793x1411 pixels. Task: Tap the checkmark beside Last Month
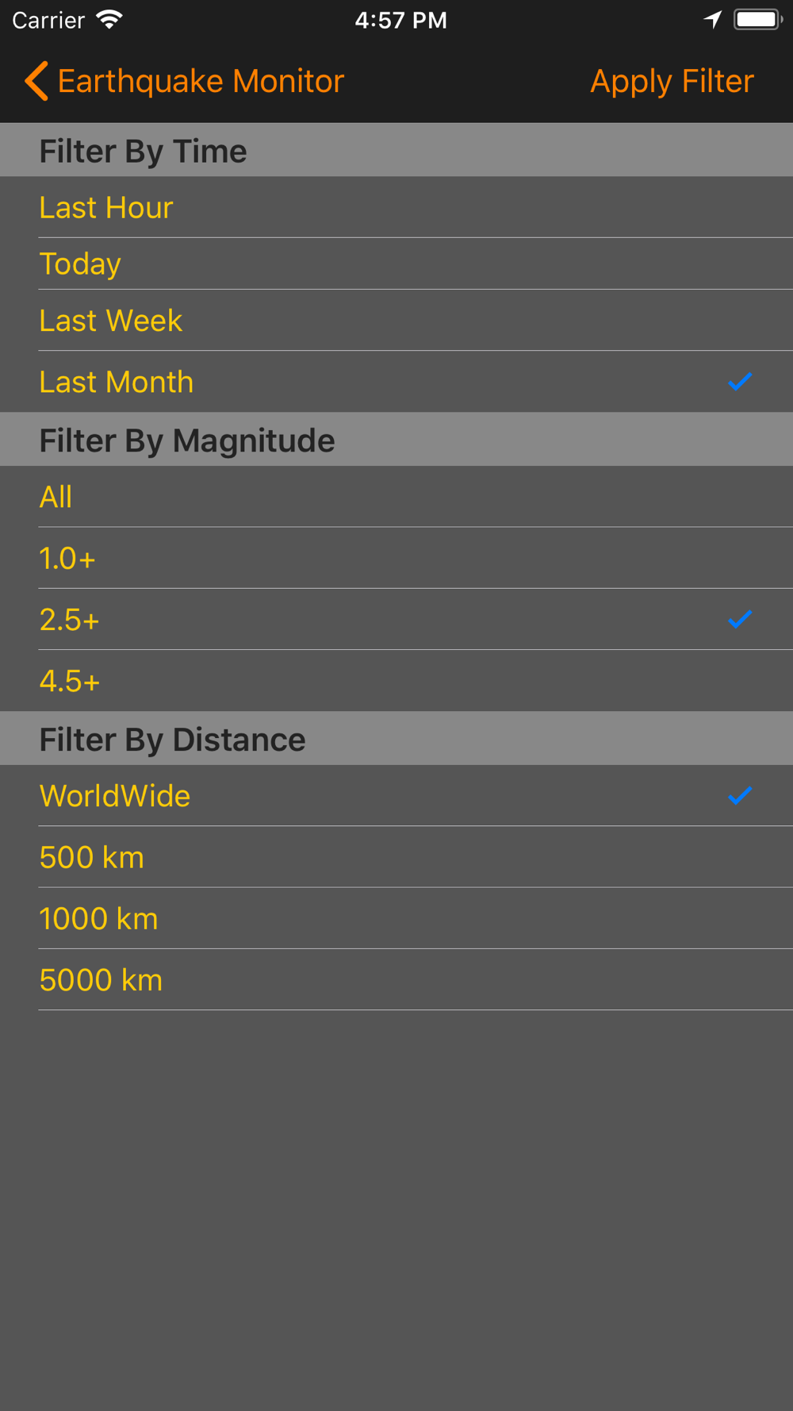click(740, 382)
